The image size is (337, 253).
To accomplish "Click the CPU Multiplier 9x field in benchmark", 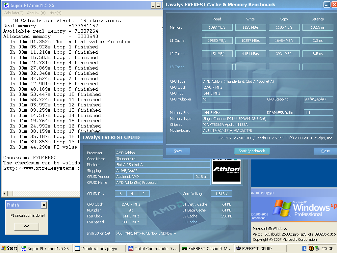I will [217, 99].
